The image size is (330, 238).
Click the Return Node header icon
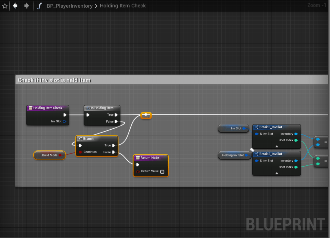coord(138,158)
